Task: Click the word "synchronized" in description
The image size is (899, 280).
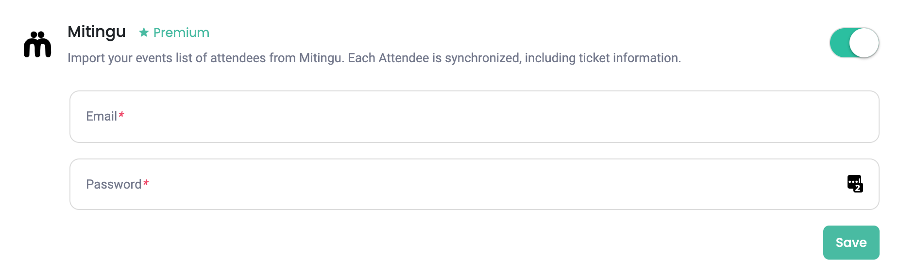Action: (x=482, y=58)
